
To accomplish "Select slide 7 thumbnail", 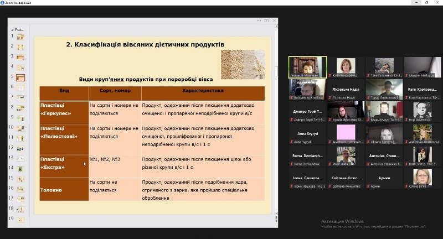I will 20,98.
